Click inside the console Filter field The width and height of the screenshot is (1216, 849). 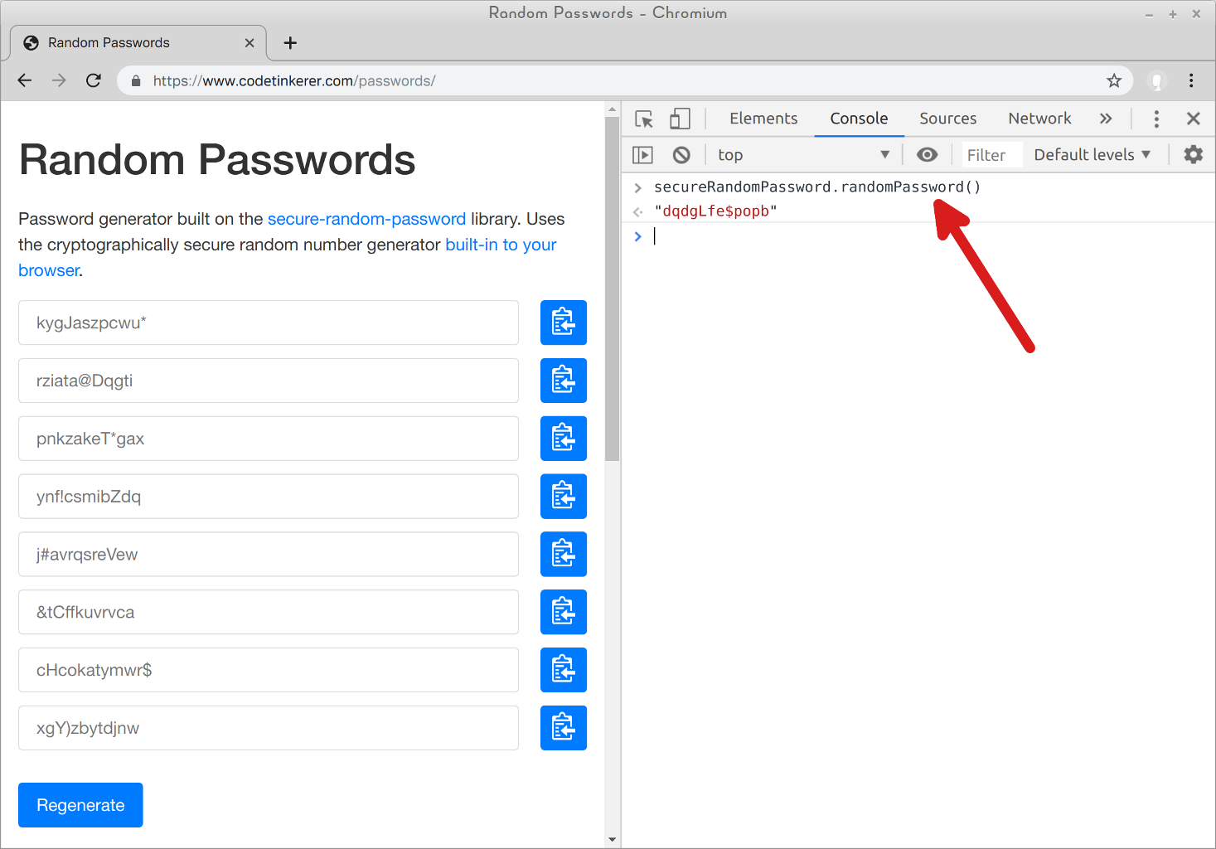(x=988, y=154)
